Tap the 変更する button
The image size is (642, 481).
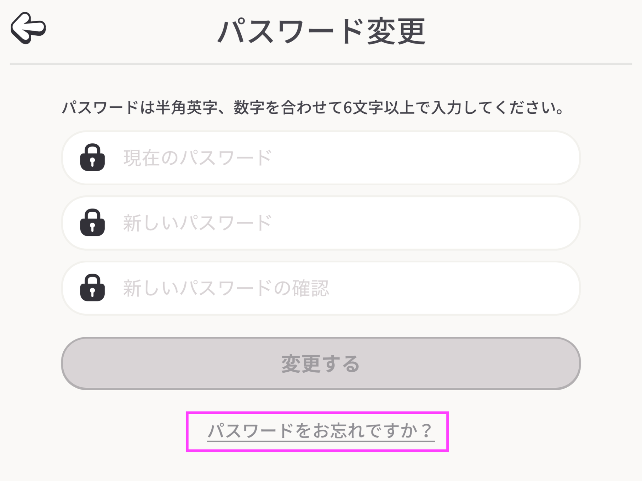[321, 363]
